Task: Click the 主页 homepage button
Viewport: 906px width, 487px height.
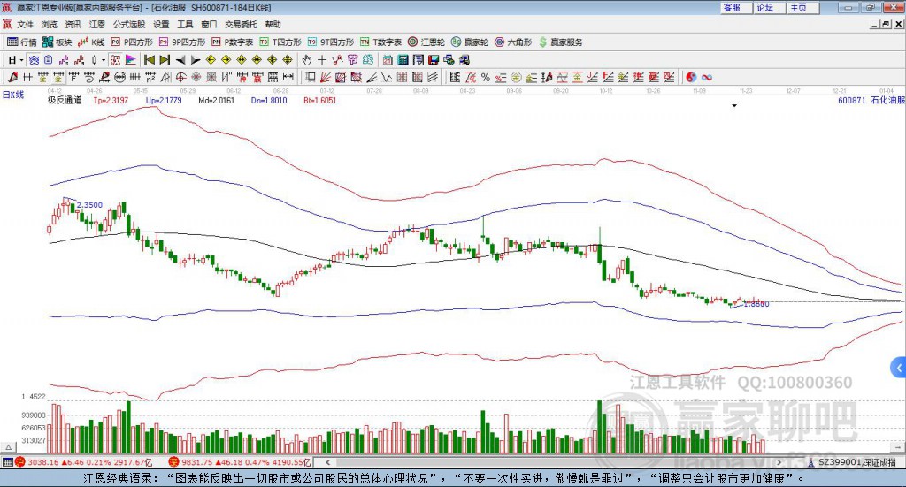Action: pos(803,7)
